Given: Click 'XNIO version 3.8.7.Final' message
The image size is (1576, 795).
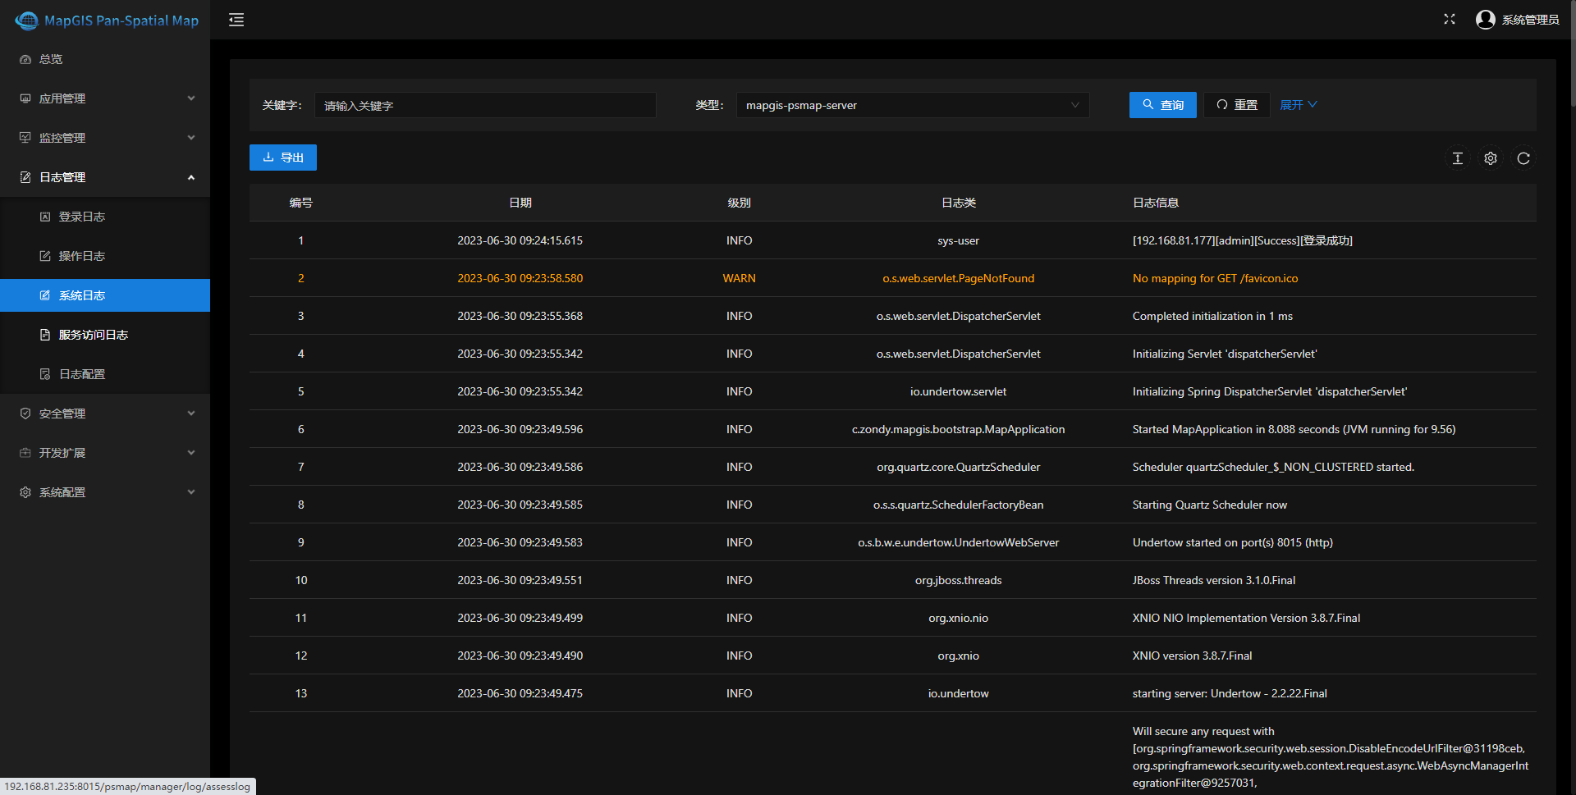Looking at the screenshot, I should [1193, 656].
